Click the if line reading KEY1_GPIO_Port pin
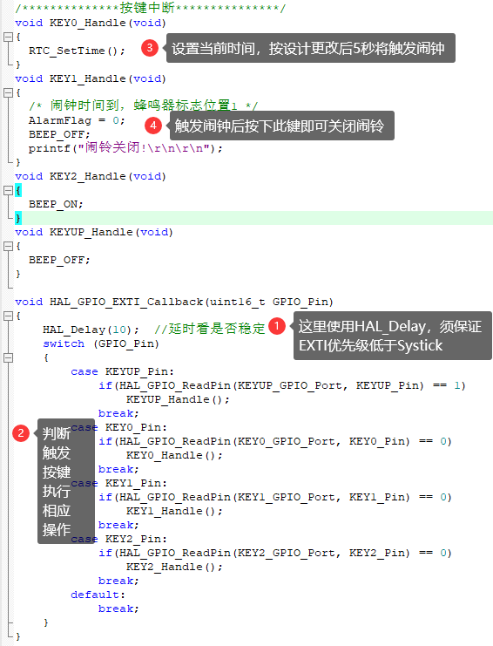 (275, 498)
